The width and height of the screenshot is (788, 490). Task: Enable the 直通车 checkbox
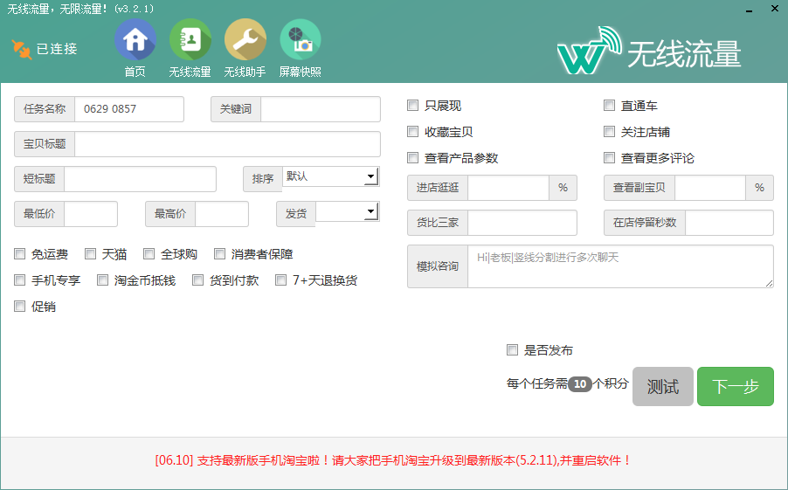coord(609,105)
